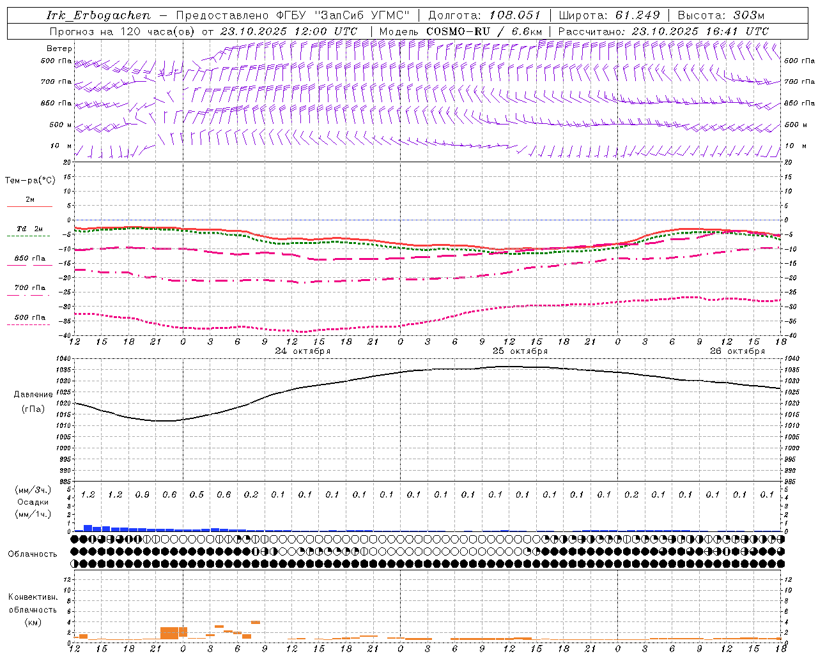Click the 'Тем-ра(°C)' temperature axis title
This screenshot has height=654, width=818.
pos(30,181)
